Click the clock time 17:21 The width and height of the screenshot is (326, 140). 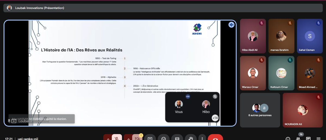point(9,139)
